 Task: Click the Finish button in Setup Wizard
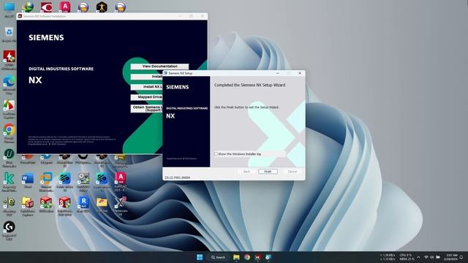tap(268, 172)
